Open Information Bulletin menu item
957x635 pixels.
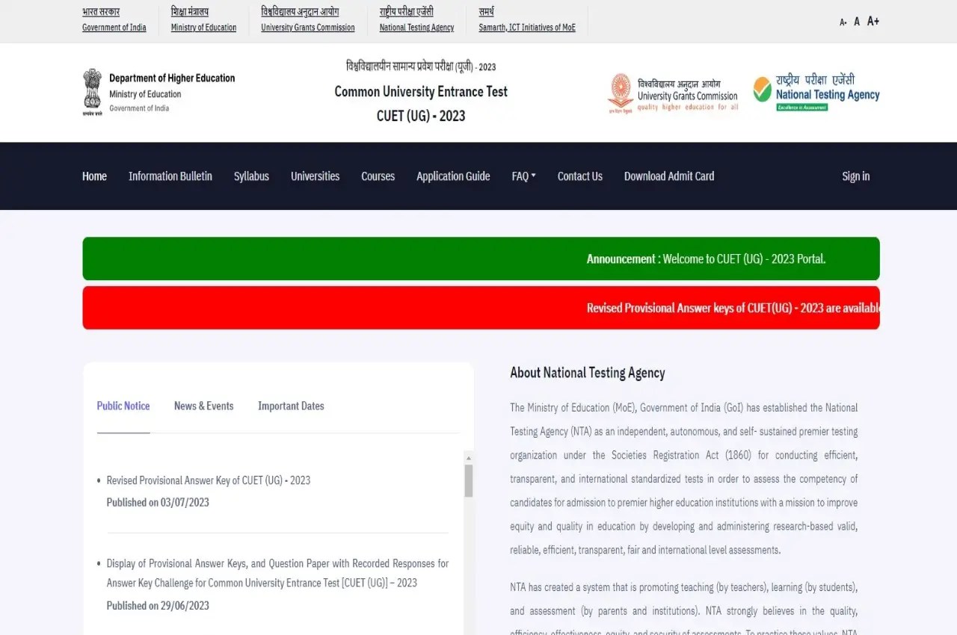tap(170, 176)
